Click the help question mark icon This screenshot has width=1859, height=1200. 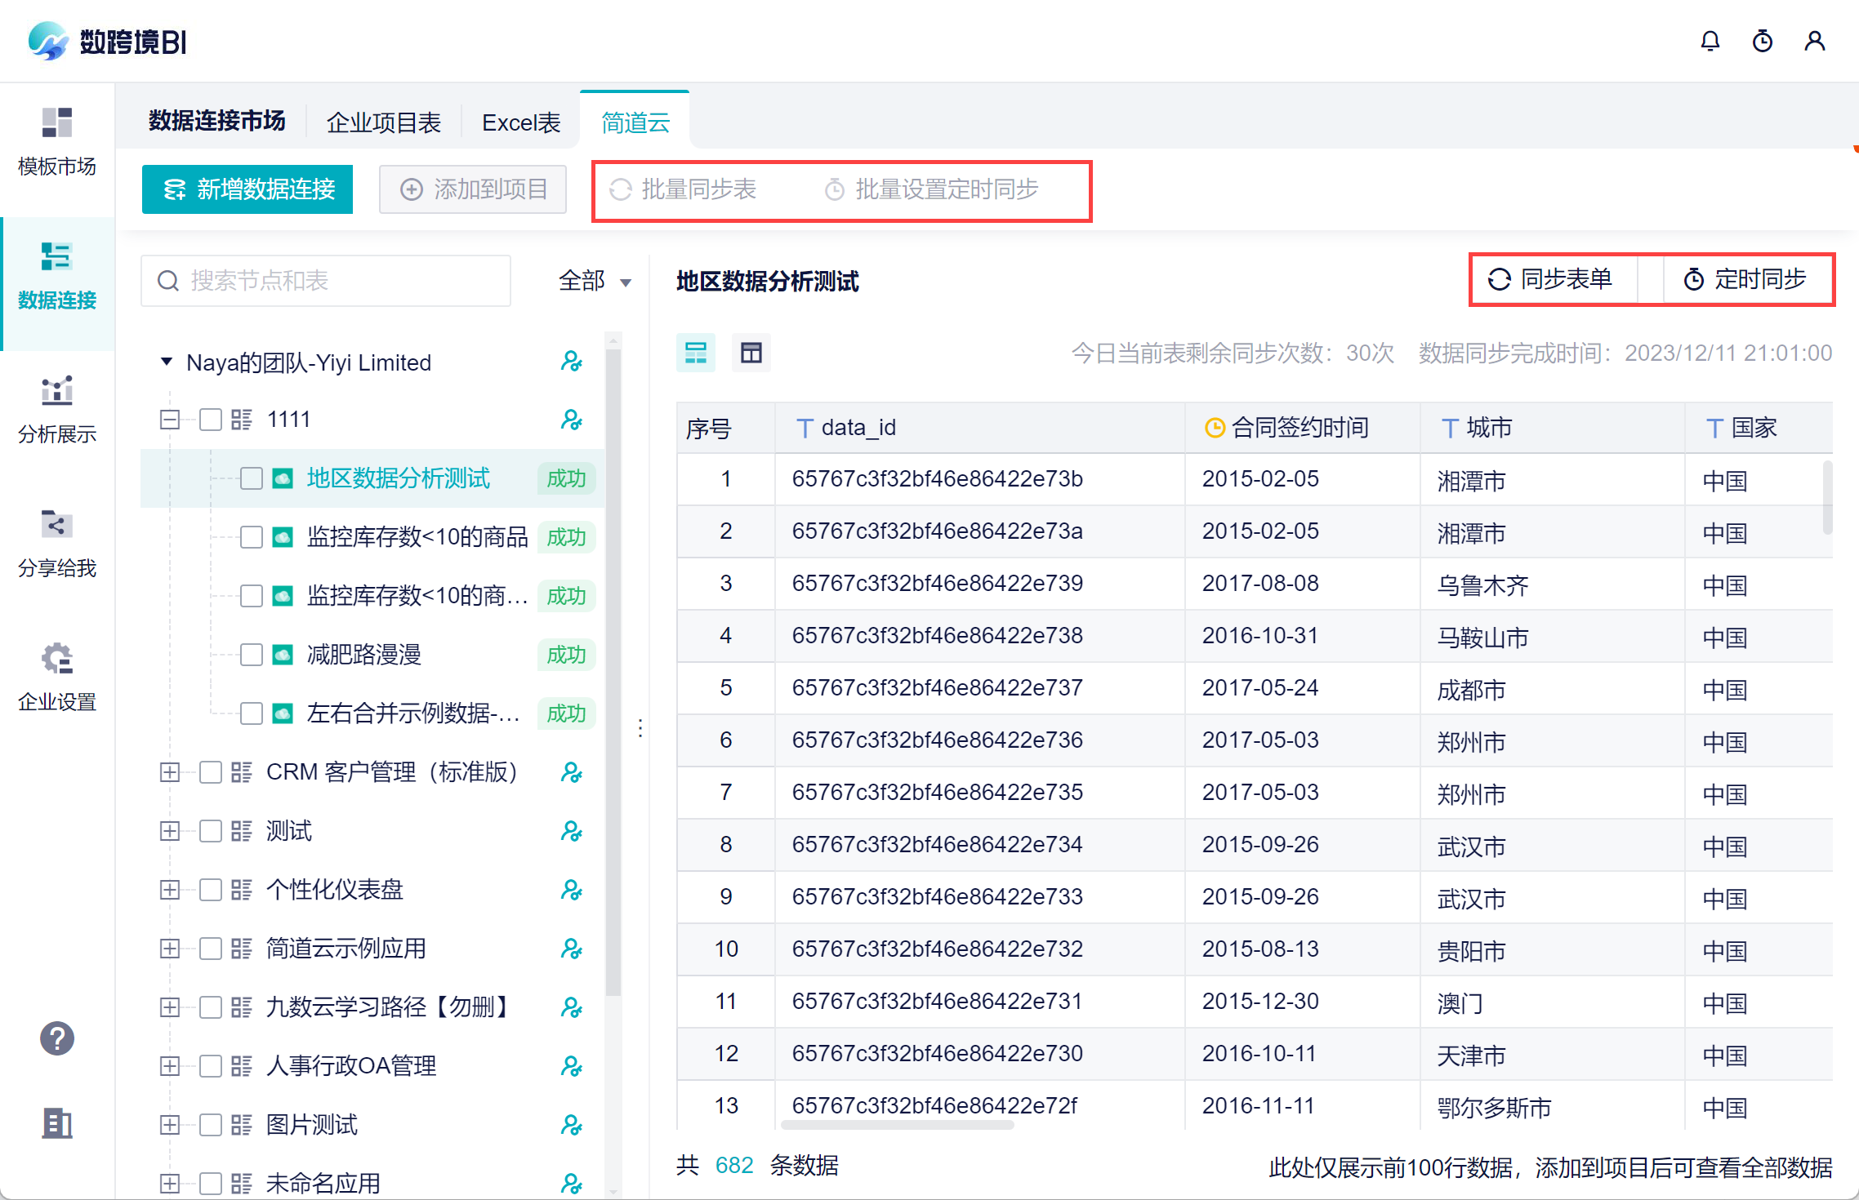56,1038
